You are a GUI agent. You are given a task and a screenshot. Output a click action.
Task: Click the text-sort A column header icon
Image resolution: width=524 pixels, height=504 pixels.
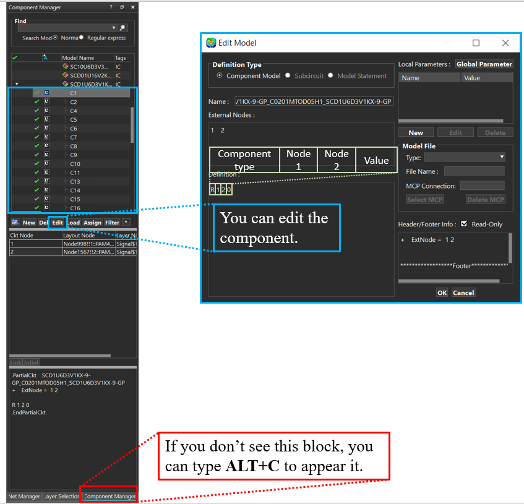pos(45,58)
